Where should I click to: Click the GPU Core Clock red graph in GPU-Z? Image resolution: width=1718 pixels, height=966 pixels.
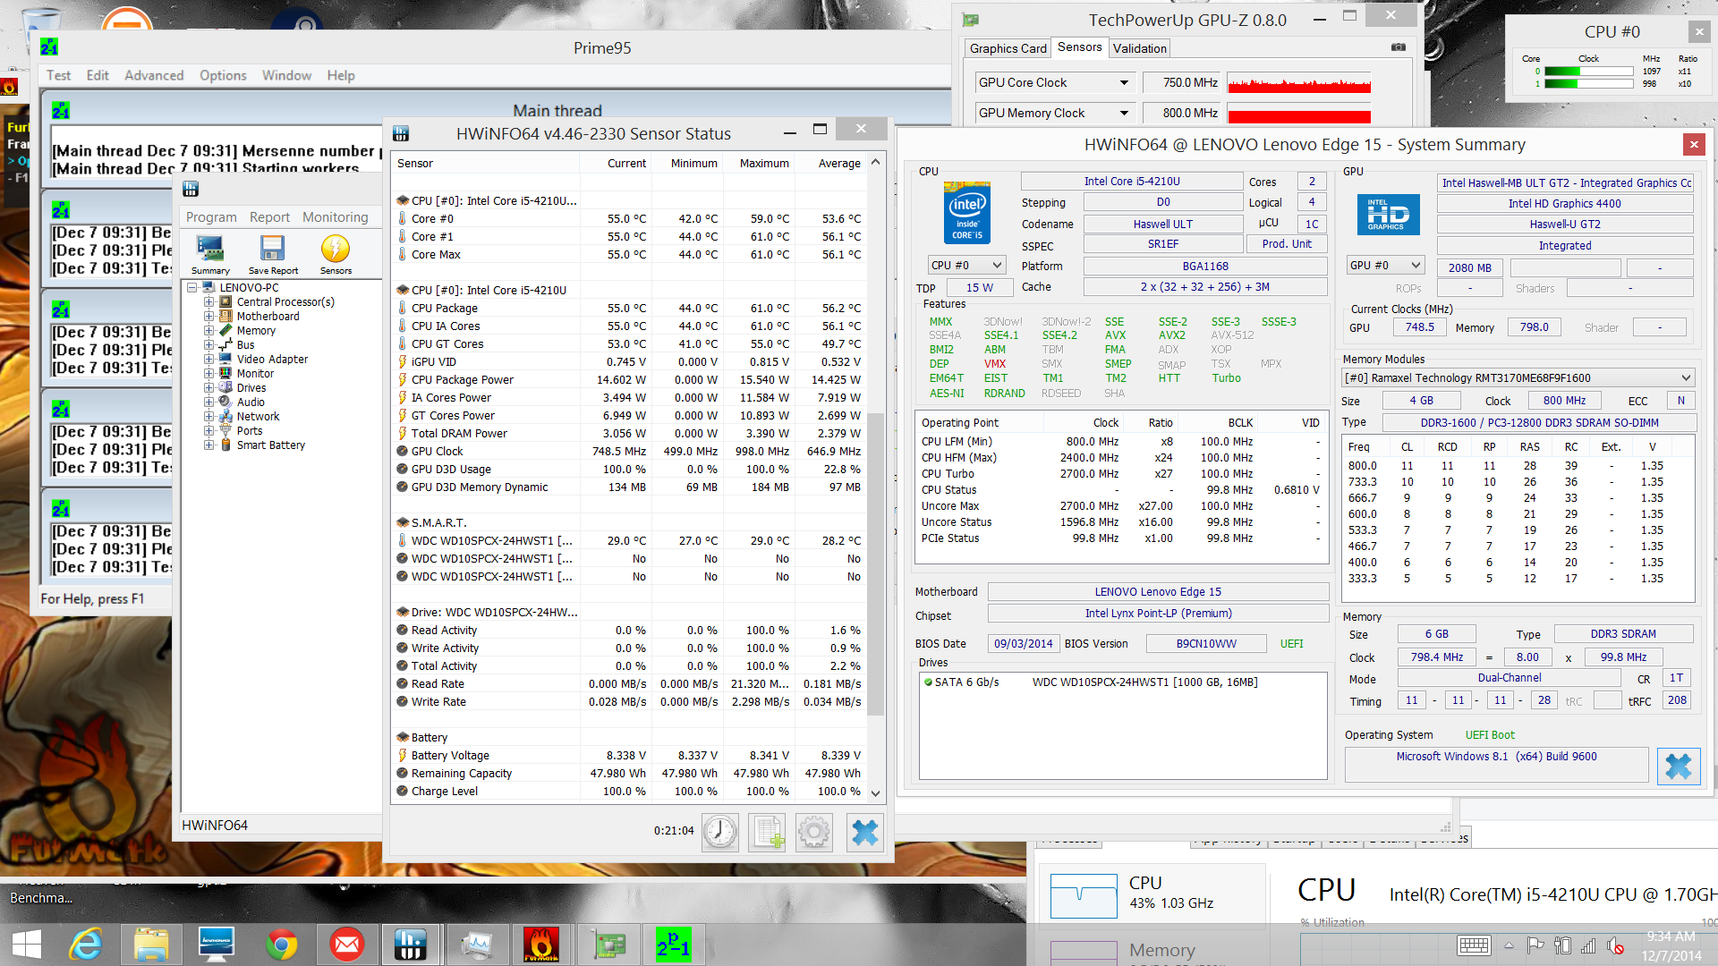click(x=1298, y=83)
